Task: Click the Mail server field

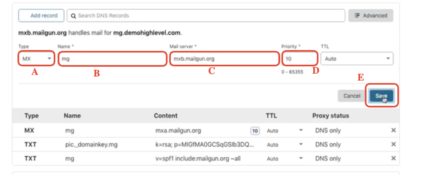Action: point(223,59)
